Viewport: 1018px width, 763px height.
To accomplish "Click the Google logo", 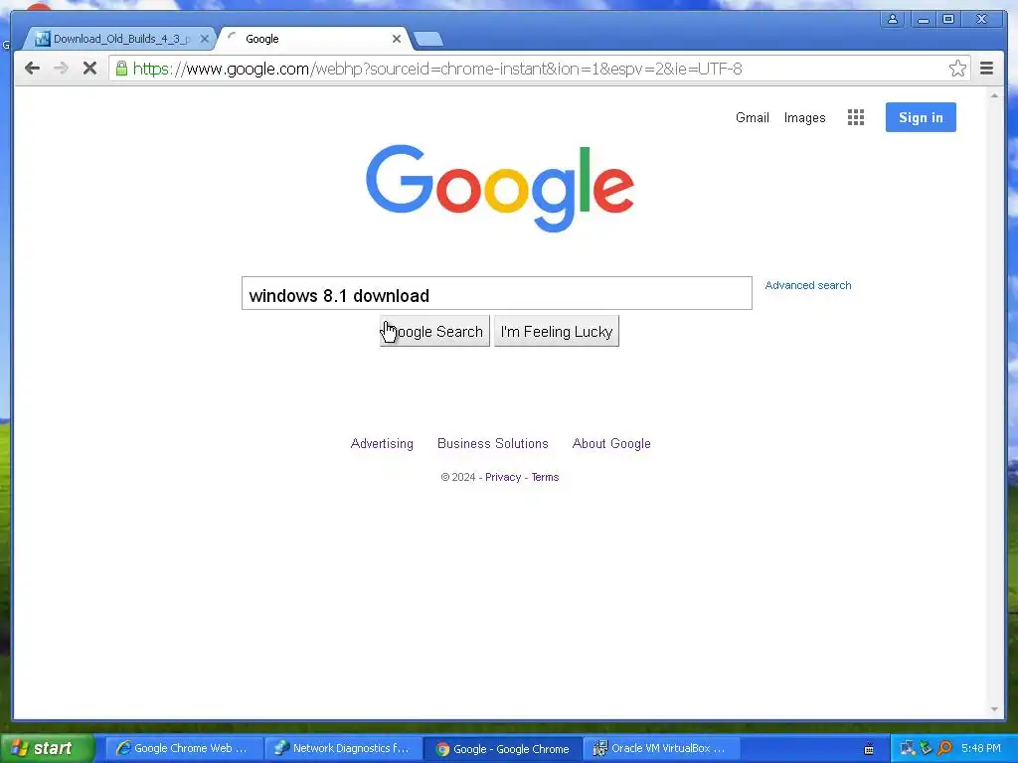I will 500,188.
